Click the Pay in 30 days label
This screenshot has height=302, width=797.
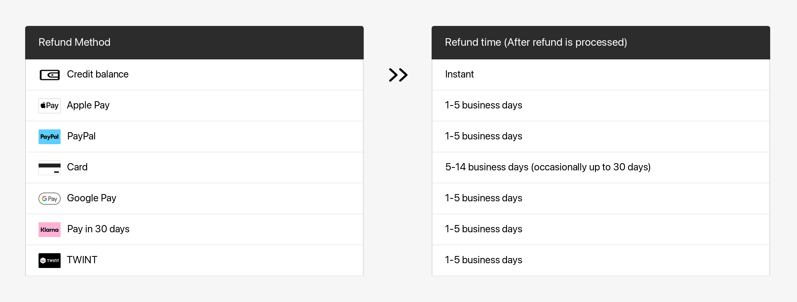point(98,229)
